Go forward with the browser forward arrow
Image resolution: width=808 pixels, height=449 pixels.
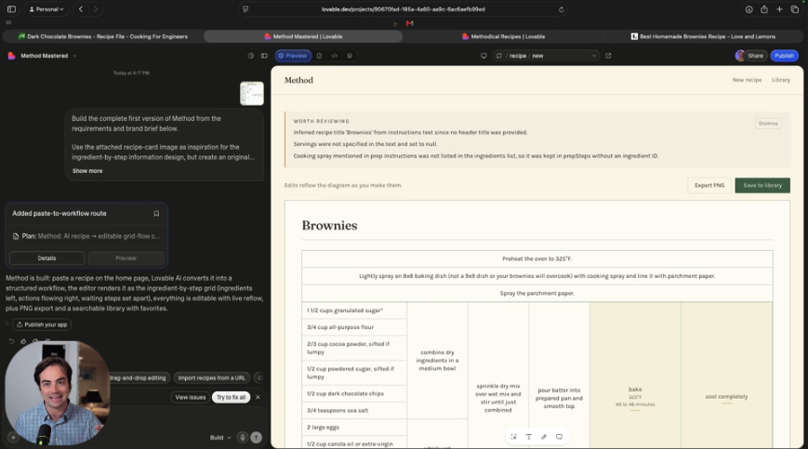tap(96, 9)
